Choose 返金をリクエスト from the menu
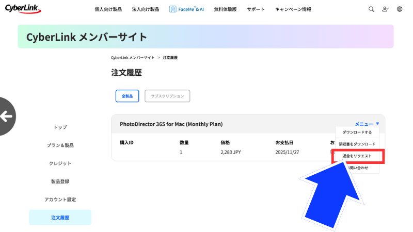 (357, 156)
